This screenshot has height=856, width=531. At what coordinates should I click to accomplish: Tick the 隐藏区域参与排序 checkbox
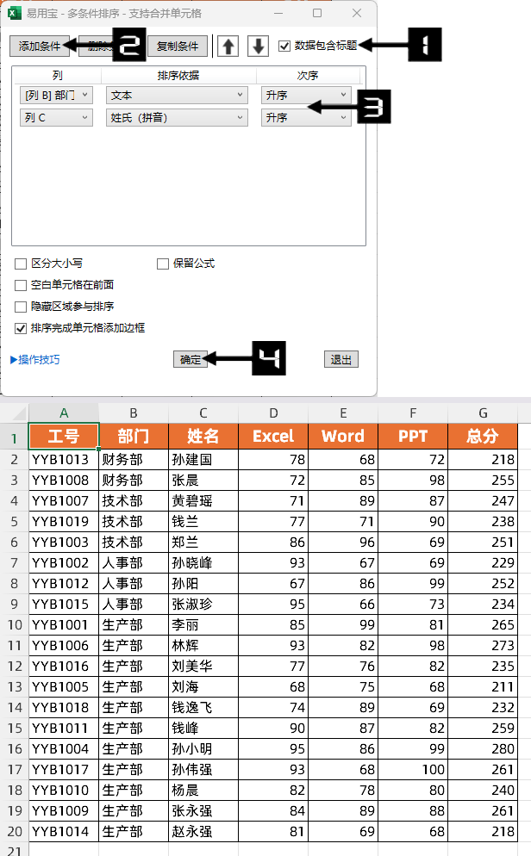pos(21,307)
